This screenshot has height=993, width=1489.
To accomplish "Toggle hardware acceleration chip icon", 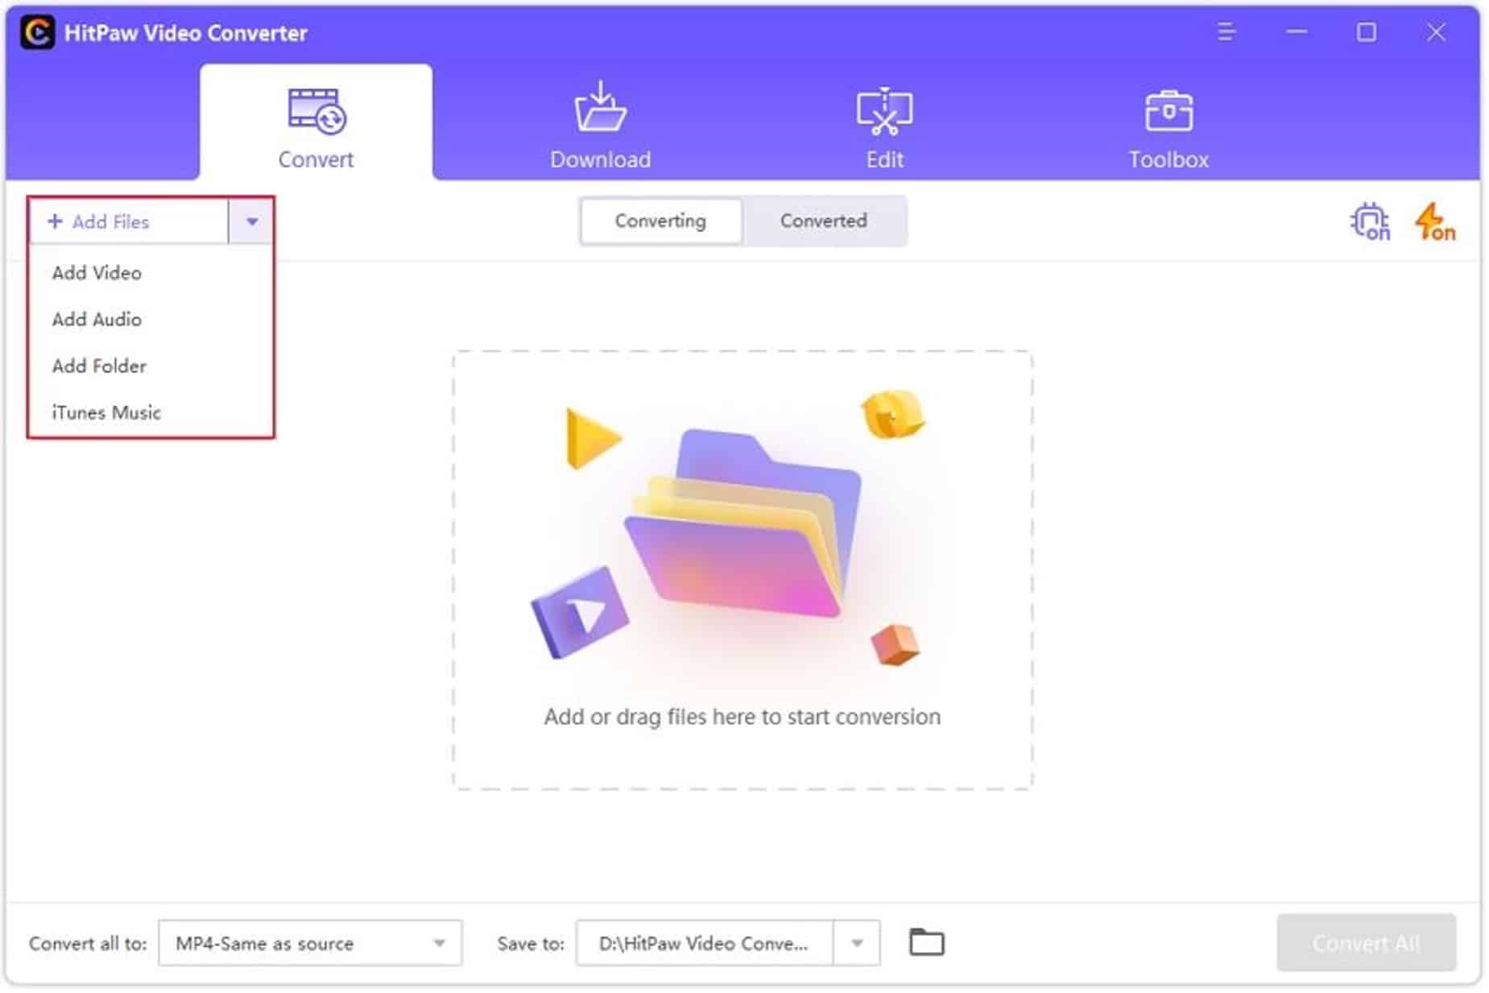I will pos(1369,221).
